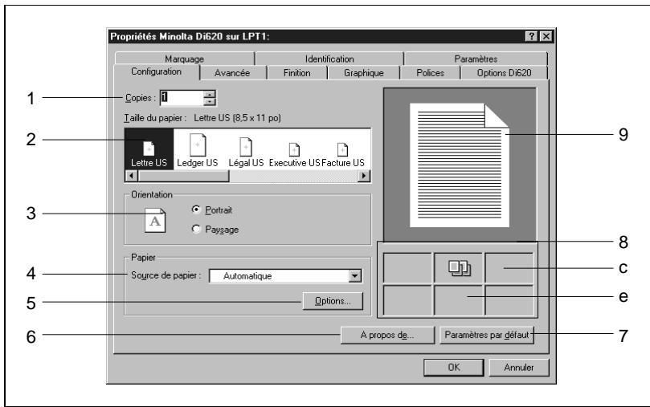Click the paper size list left scroll arrow
650x407 pixels.
point(132,176)
